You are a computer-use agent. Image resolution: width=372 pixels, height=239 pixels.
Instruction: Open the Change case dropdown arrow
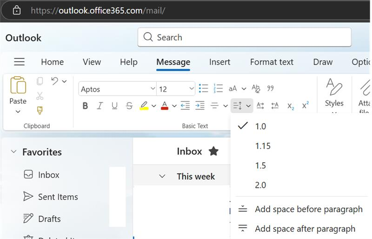coord(244,89)
